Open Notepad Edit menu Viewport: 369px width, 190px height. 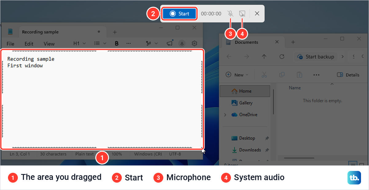tap(29, 44)
